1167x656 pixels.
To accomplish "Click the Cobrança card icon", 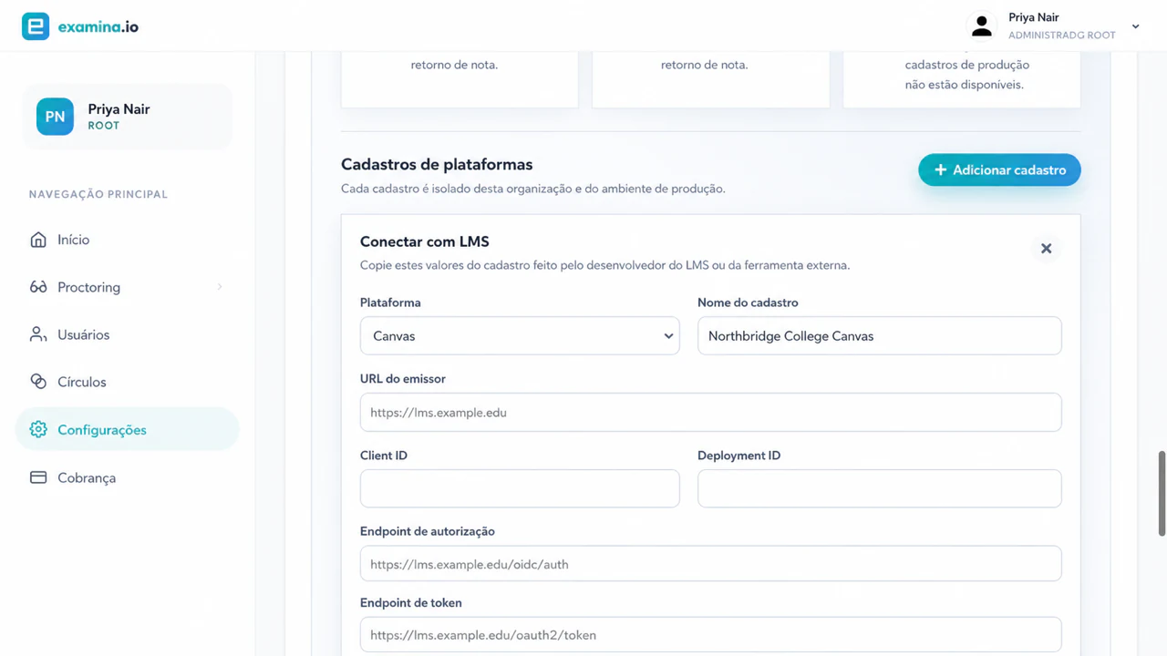I will click(x=38, y=477).
